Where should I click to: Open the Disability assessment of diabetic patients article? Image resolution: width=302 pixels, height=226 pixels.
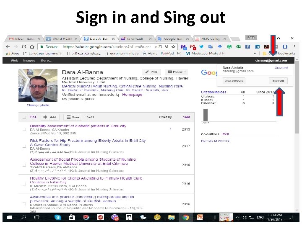pos(78,126)
